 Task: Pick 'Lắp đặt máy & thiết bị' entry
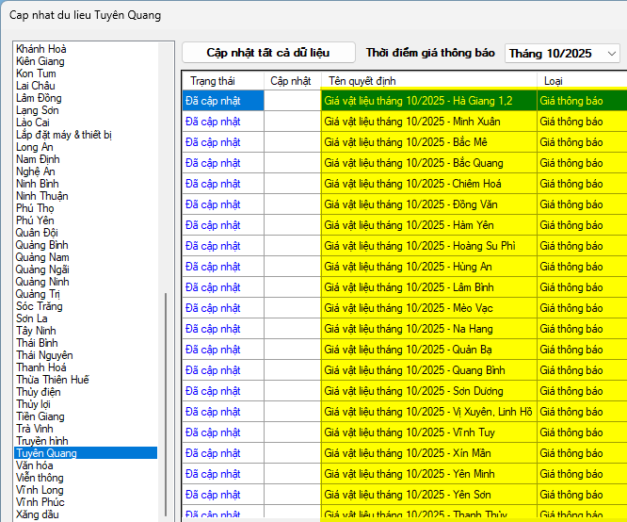click(x=64, y=135)
